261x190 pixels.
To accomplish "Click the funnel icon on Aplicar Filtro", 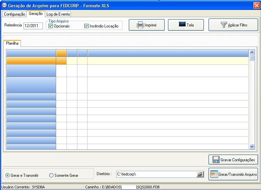I will (x=224, y=25).
